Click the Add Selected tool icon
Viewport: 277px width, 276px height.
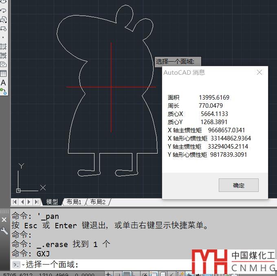point(3,91)
